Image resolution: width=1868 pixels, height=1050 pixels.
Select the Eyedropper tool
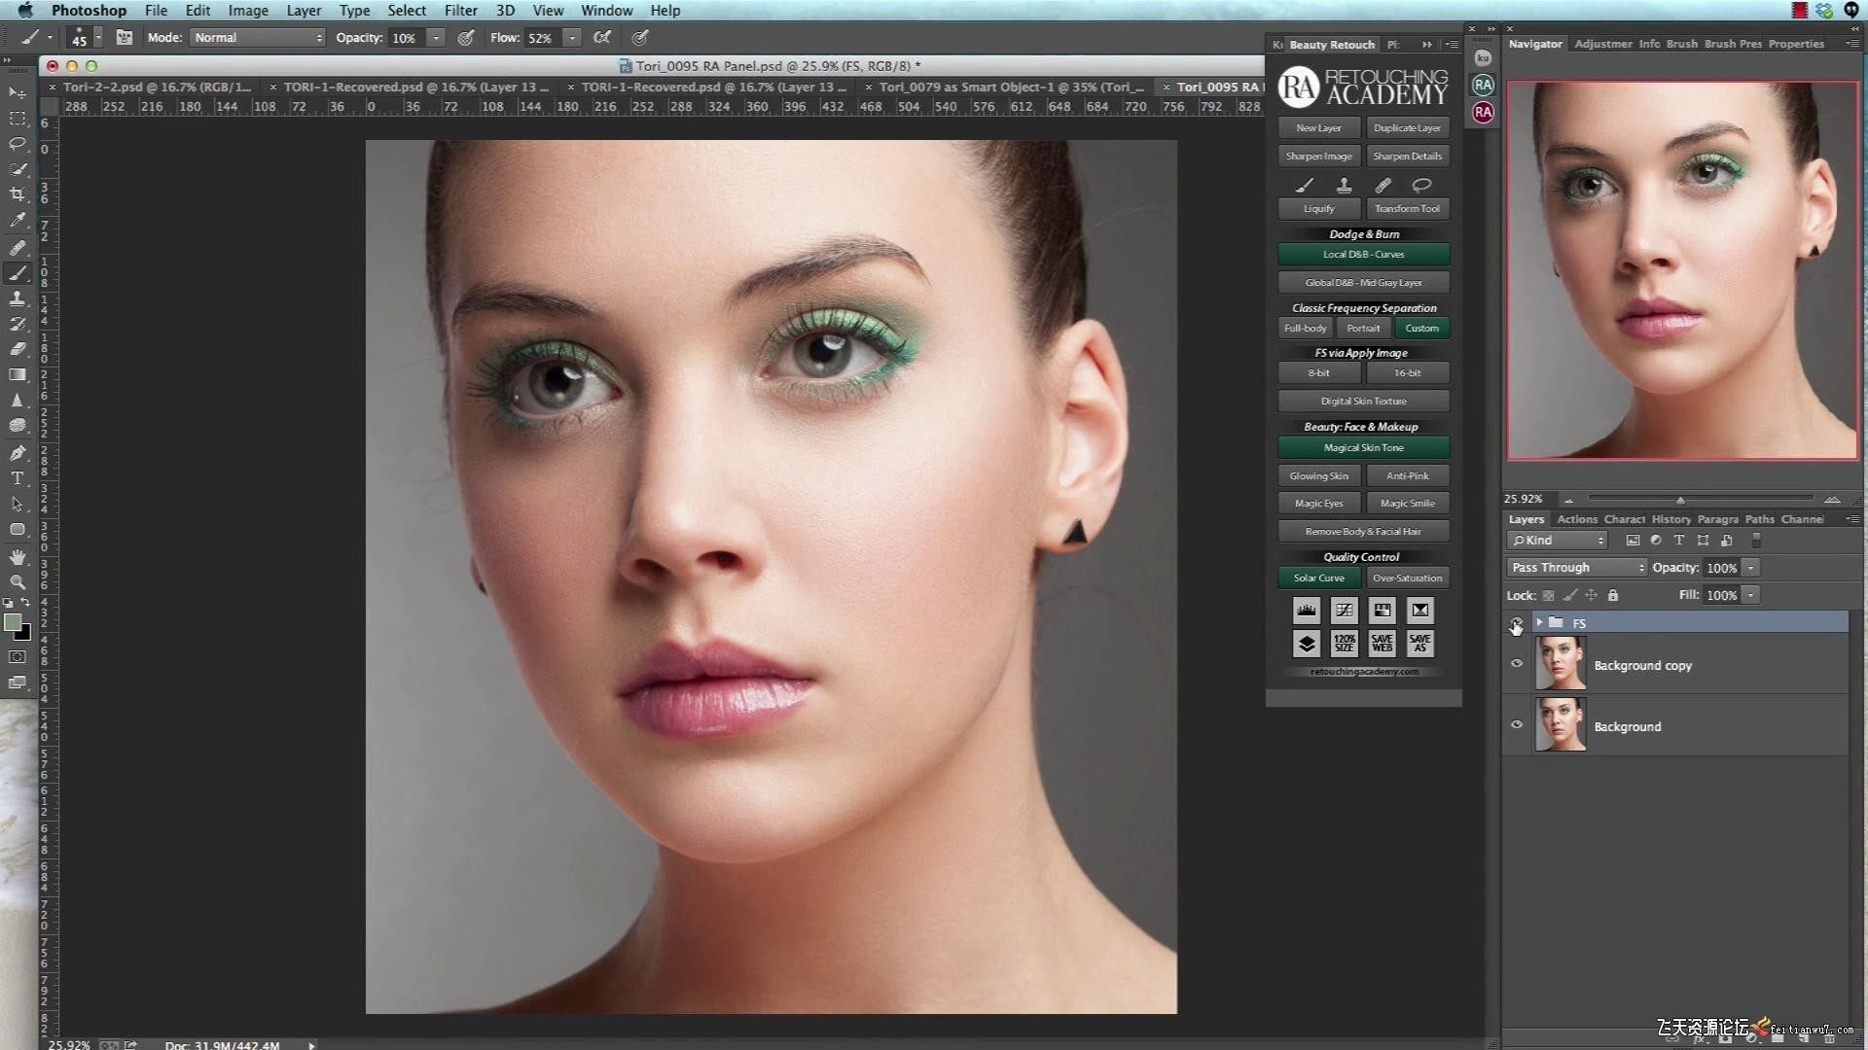[18, 221]
